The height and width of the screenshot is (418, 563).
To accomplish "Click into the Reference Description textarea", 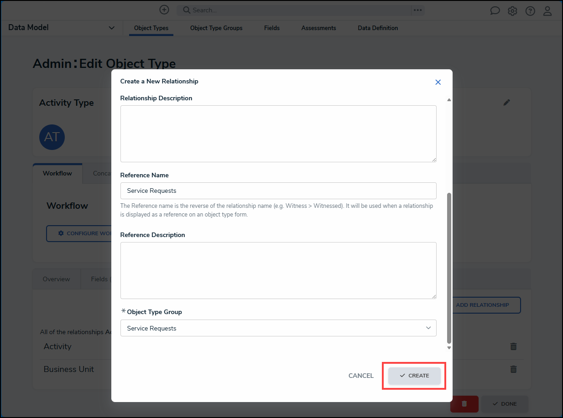I will click(x=278, y=270).
